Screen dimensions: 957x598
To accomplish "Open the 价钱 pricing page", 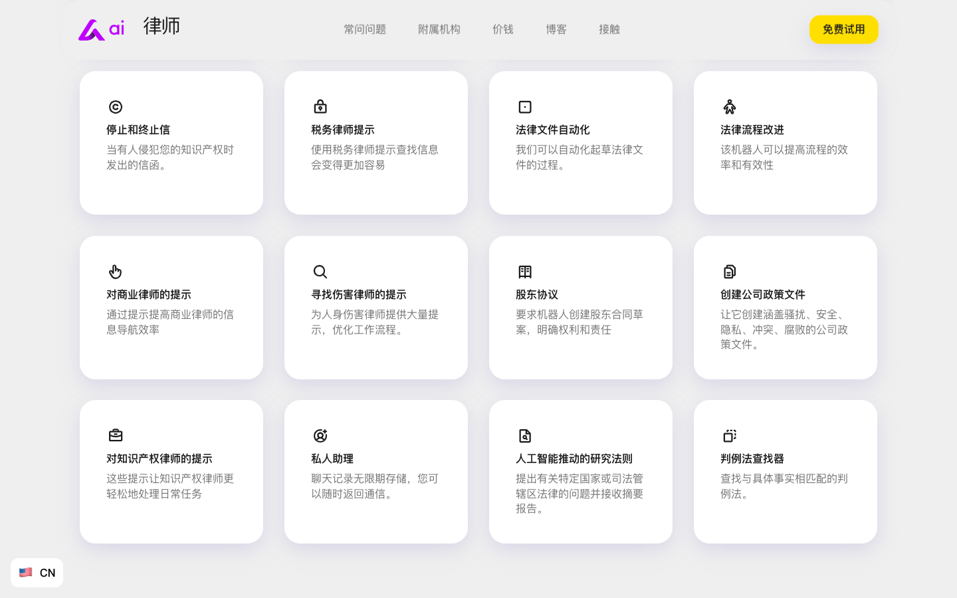I will [x=503, y=29].
